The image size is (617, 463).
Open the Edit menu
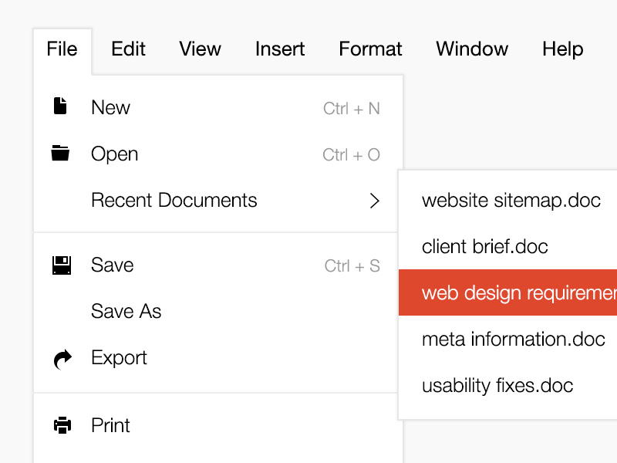tap(128, 49)
